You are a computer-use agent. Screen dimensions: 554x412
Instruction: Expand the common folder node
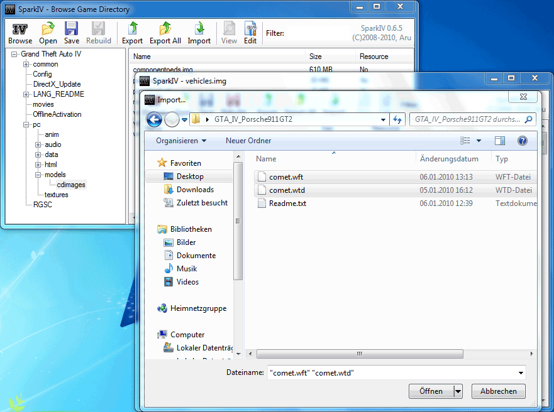coord(26,64)
